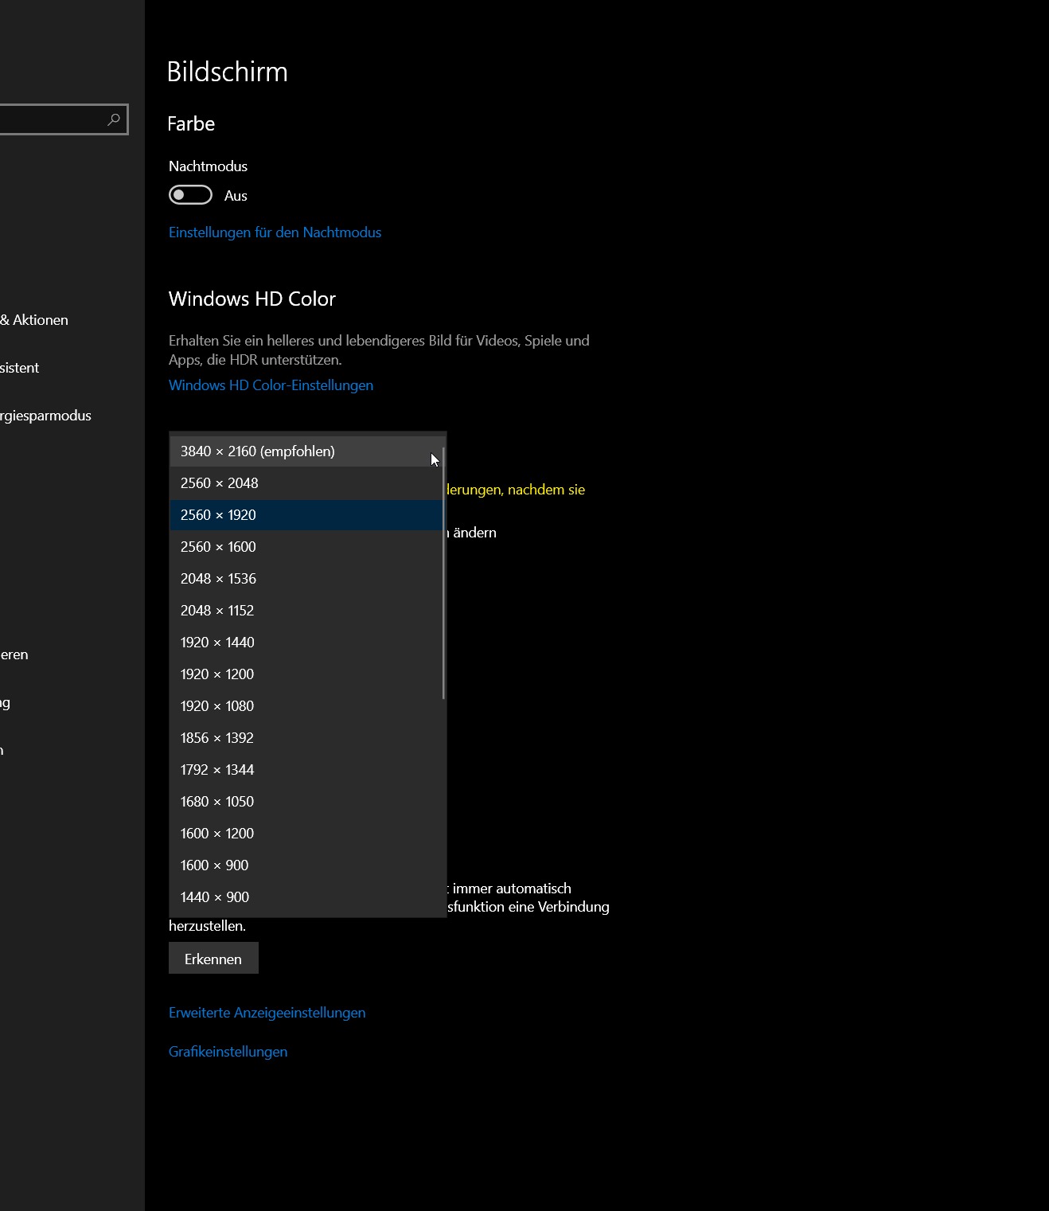
Task: Click the search magnifier icon
Action: pyautogui.click(x=114, y=119)
